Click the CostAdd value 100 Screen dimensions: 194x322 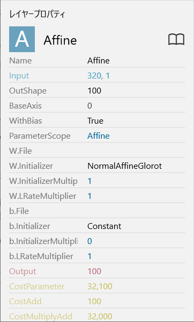click(94, 302)
